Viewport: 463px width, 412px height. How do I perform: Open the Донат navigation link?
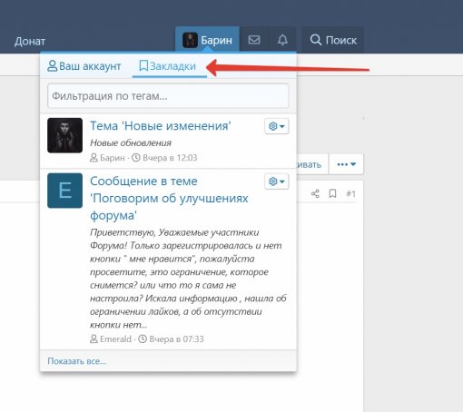[30, 41]
